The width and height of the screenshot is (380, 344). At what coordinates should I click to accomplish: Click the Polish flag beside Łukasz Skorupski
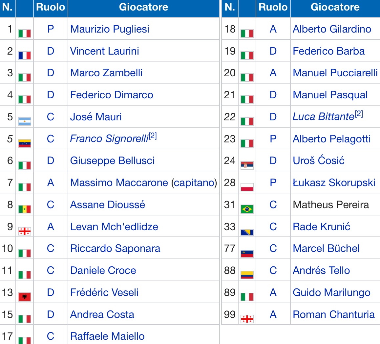(x=247, y=187)
